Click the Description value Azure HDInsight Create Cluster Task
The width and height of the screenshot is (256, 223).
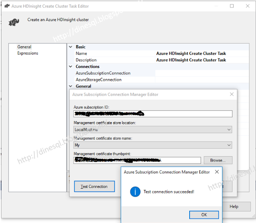pyautogui.click(x=191, y=60)
